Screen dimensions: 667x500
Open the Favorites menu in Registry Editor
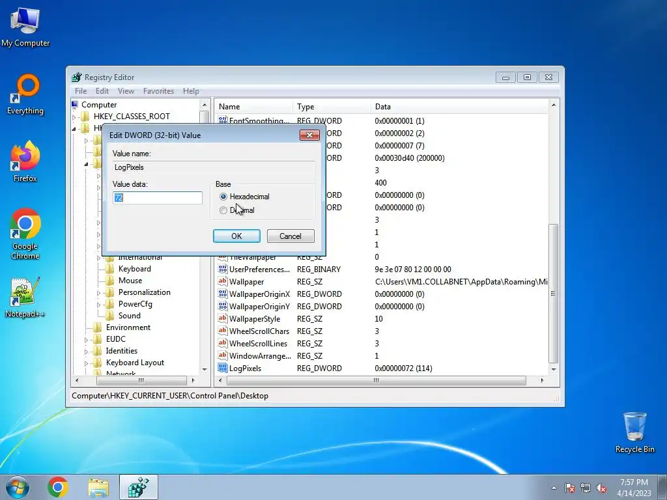[x=159, y=91]
